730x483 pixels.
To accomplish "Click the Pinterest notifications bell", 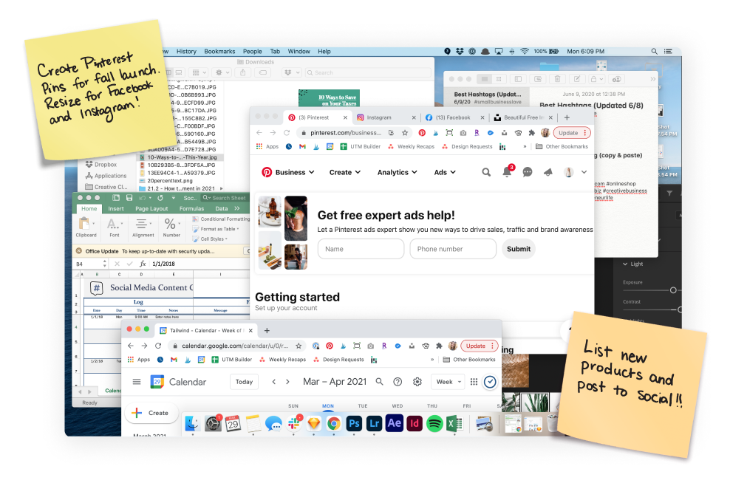I will point(507,172).
